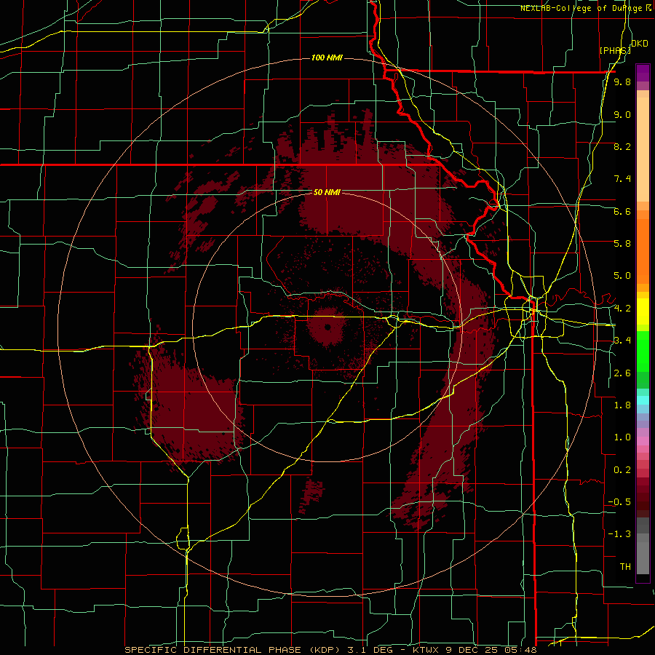
Task: Select the 0.2 value on the color scale
Action: coord(622,469)
